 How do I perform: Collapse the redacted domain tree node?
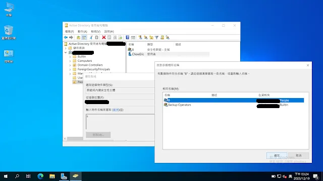[x=66, y=52]
